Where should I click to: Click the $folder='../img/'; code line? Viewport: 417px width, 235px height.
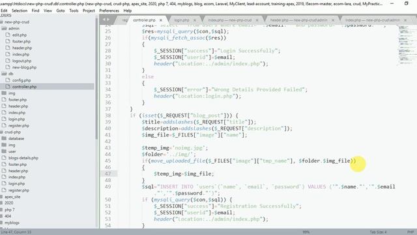tap(169, 154)
